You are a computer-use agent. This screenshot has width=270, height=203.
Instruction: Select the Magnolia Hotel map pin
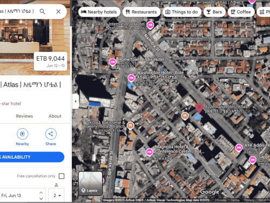tap(150, 152)
